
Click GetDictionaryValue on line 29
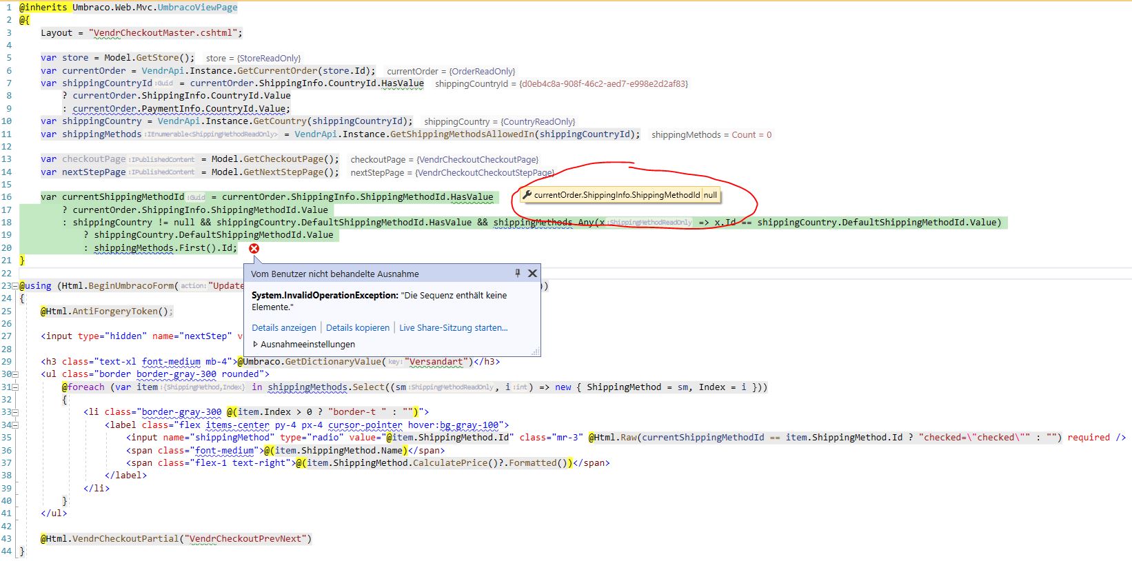(333, 362)
